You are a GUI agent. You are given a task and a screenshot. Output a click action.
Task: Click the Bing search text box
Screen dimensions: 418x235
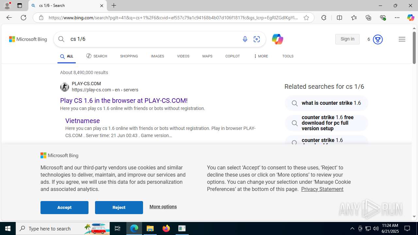pos(153,39)
